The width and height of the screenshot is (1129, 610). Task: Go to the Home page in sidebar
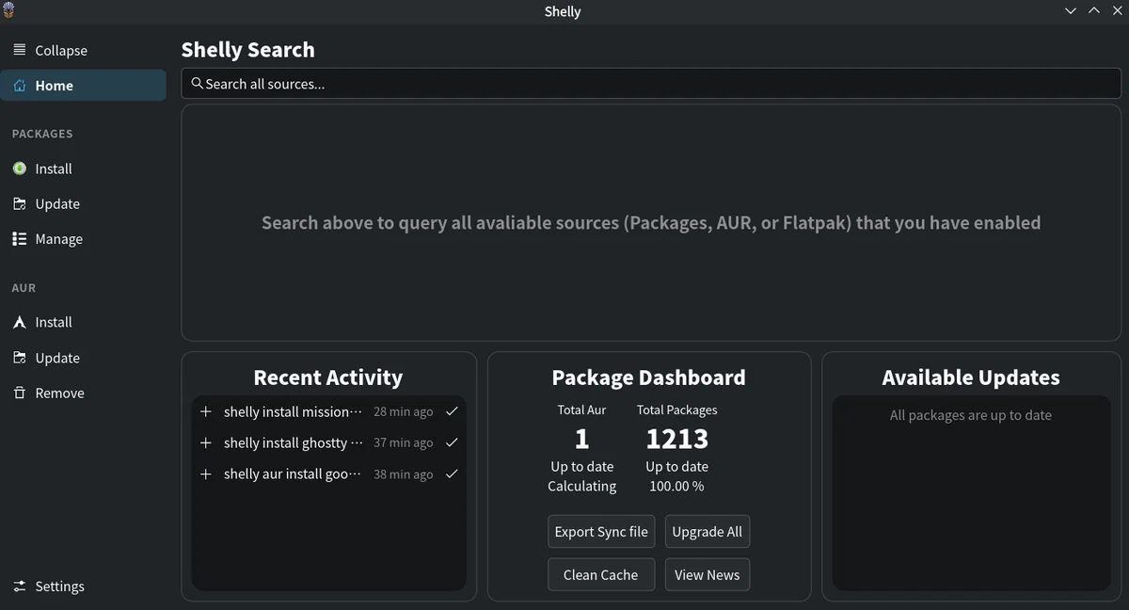[x=83, y=86]
